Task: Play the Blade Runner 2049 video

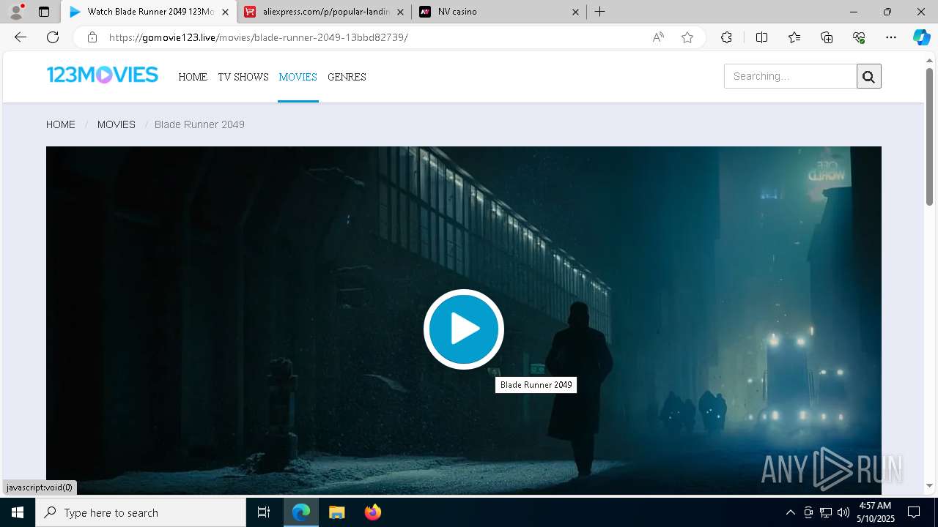Action: tap(463, 329)
